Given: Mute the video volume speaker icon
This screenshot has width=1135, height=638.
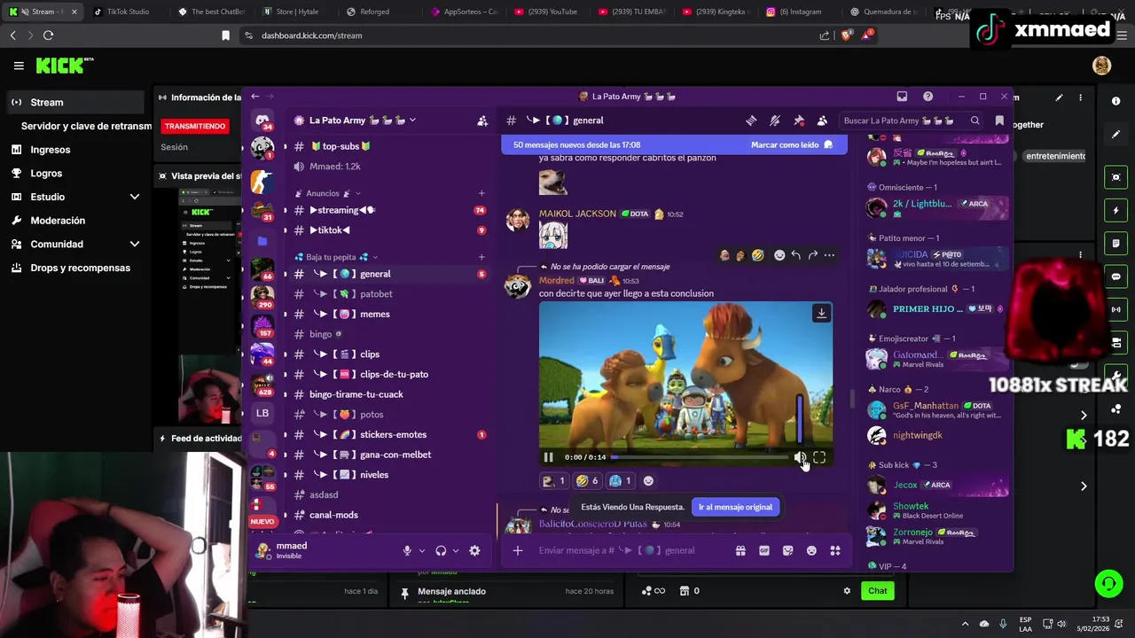Looking at the screenshot, I should pyautogui.click(x=800, y=457).
